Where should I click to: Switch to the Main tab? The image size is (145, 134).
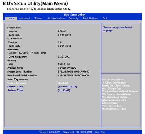11,18
